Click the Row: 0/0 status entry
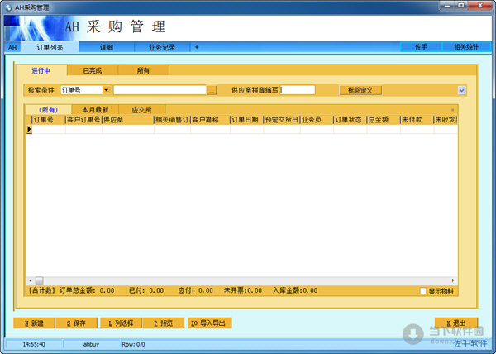Viewport: 496px width, 354px height. (133, 344)
